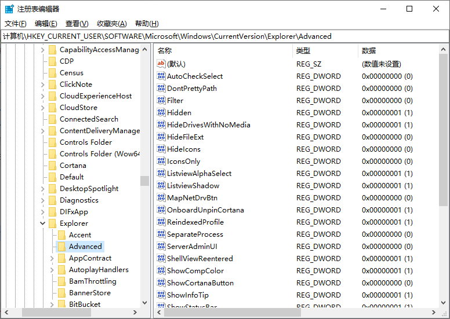Click the DWORD icon beside ListviewShadow
This screenshot has height=319, width=450.
pyautogui.click(x=161, y=185)
